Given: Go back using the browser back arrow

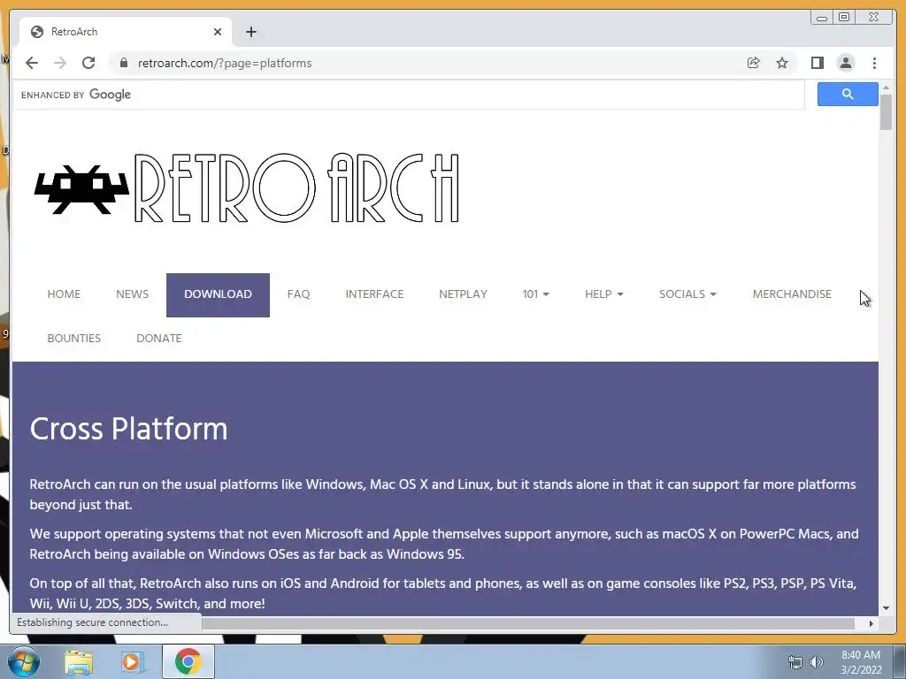Looking at the screenshot, I should [x=32, y=63].
